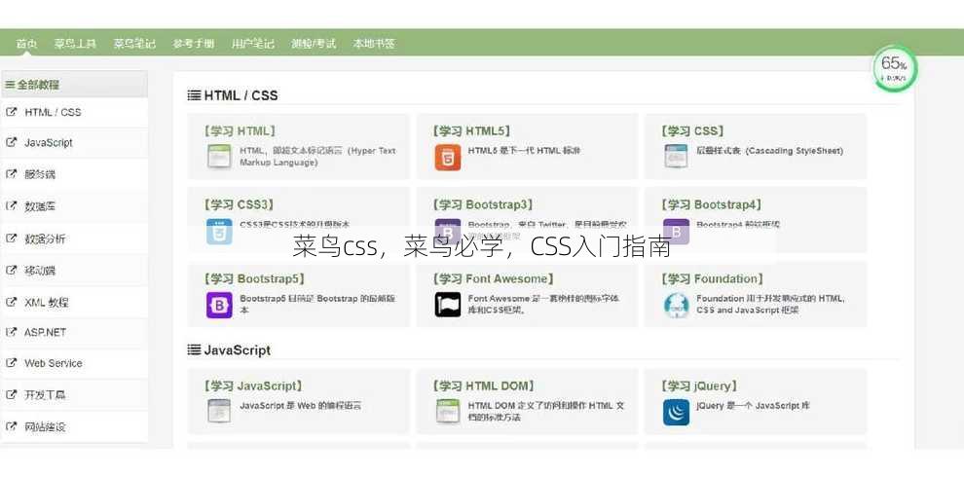Click the purple Bootstrap4 B icon

(676, 232)
